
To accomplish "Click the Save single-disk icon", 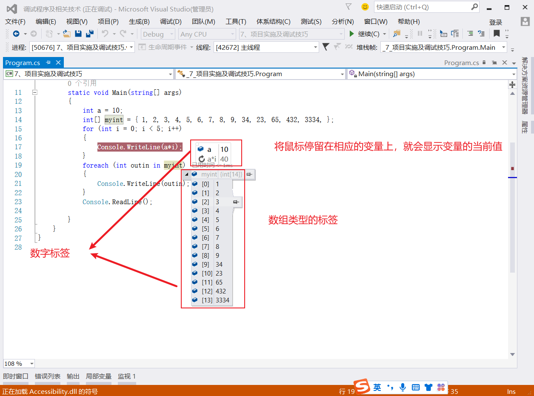I will pos(78,34).
